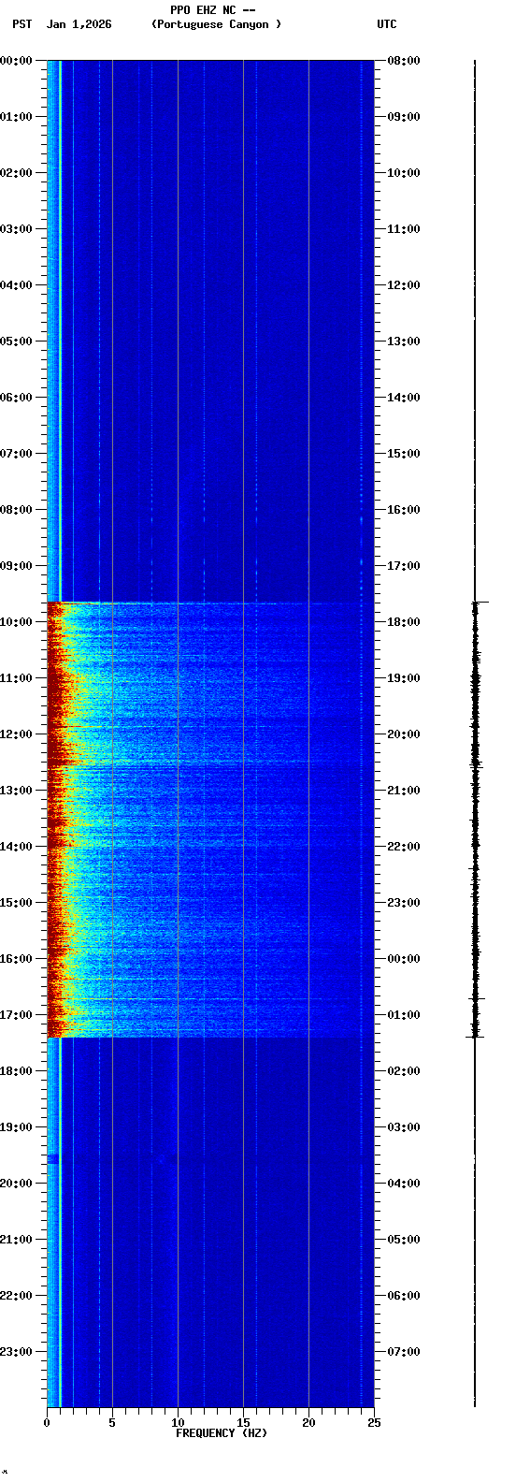Click the 23:00 PST time label

(x=16, y=1352)
